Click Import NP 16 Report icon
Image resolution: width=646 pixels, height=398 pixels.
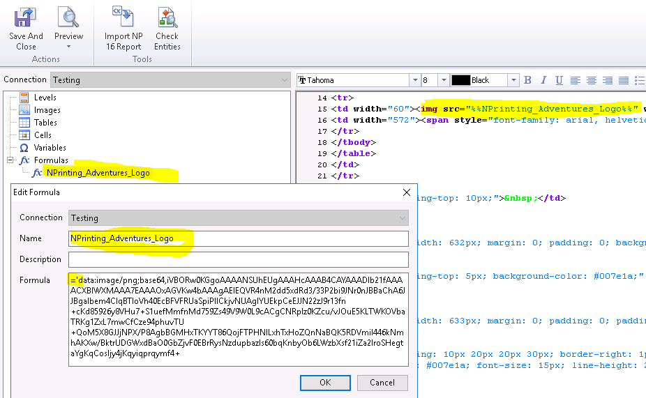pyautogui.click(x=123, y=17)
